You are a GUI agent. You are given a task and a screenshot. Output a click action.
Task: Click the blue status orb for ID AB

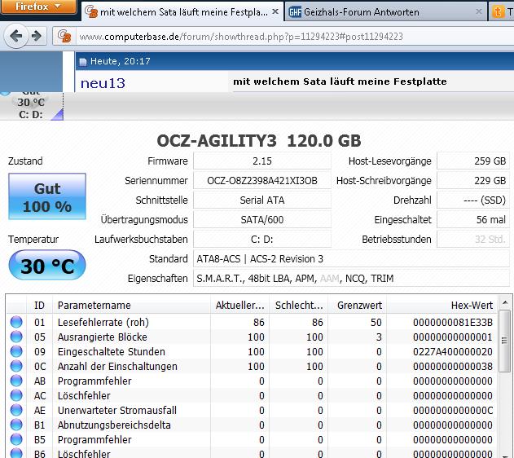[x=16, y=381]
